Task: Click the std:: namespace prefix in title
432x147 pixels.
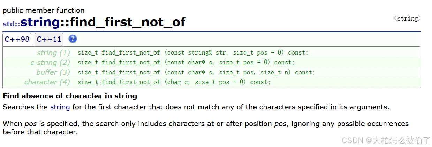Action: point(11,24)
